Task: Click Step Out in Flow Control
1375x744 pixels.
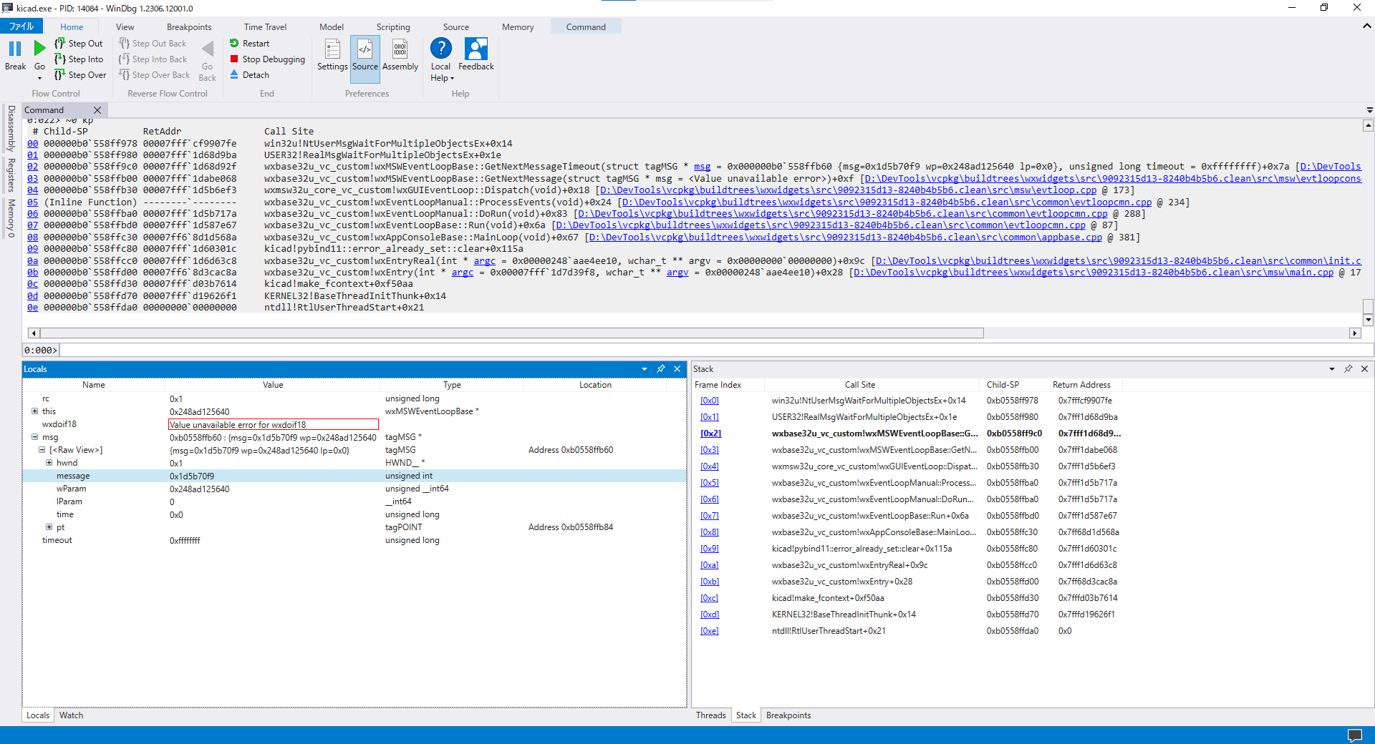Action: click(79, 44)
